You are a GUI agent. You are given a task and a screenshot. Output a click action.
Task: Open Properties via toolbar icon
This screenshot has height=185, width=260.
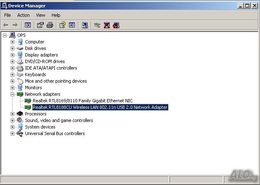(40, 25)
